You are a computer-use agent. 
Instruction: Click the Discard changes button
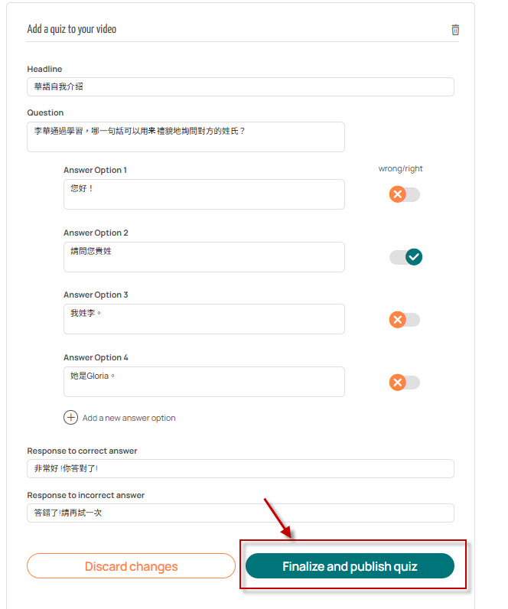click(x=131, y=566)
